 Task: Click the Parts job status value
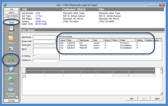[38, 19]
